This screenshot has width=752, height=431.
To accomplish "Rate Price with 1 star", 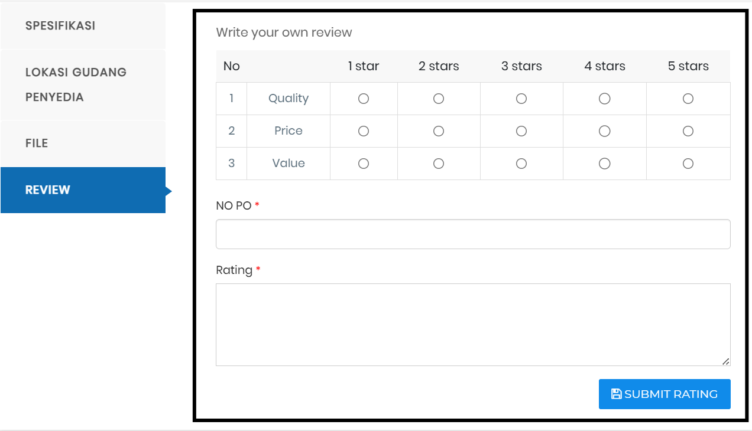I will [364, 131].
